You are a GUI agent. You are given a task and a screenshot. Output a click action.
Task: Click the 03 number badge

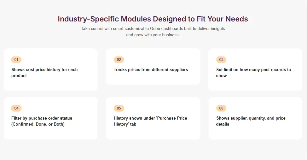coord(221,60)
